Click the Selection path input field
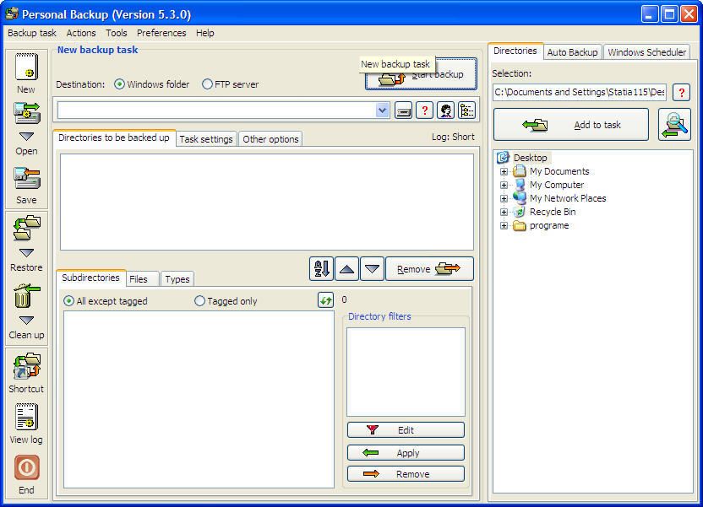Screen dimensions: 703x507 [x=580, y=93]
